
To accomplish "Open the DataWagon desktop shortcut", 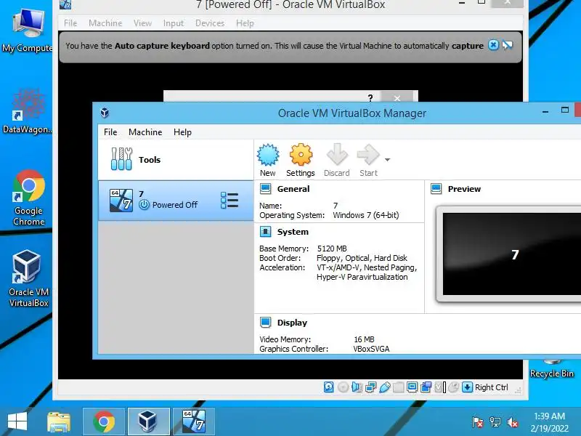I will (28, 110).
